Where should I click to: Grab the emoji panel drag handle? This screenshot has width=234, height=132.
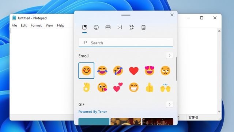point(126,15)
